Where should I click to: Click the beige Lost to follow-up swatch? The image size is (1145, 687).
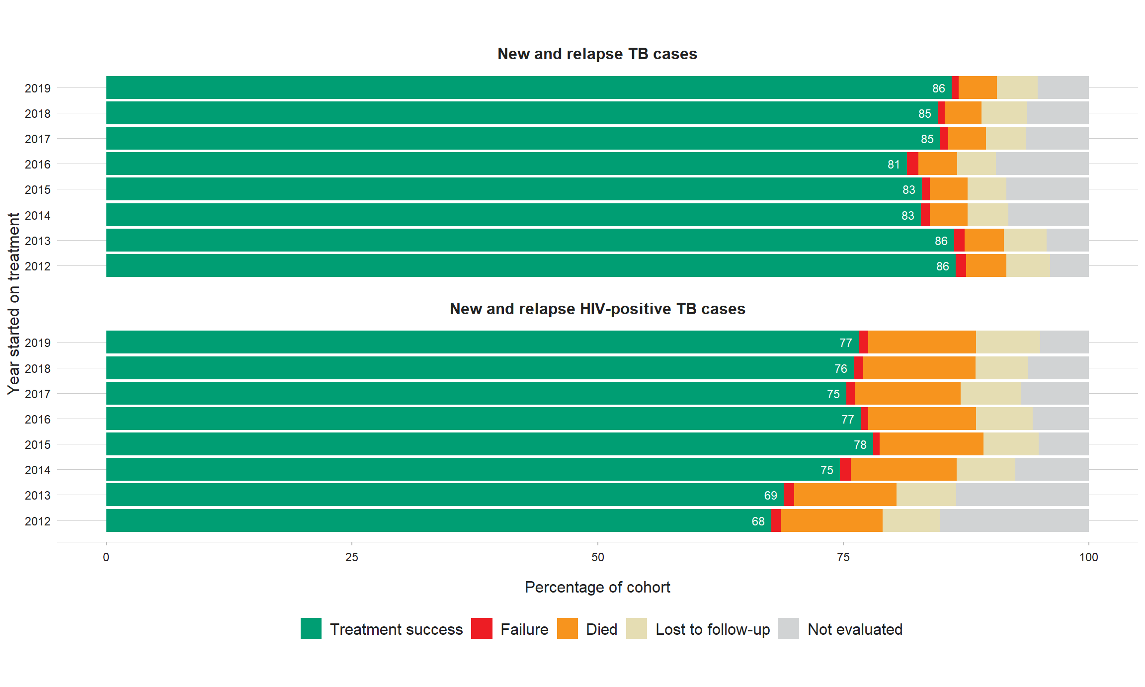click(637, 628)
